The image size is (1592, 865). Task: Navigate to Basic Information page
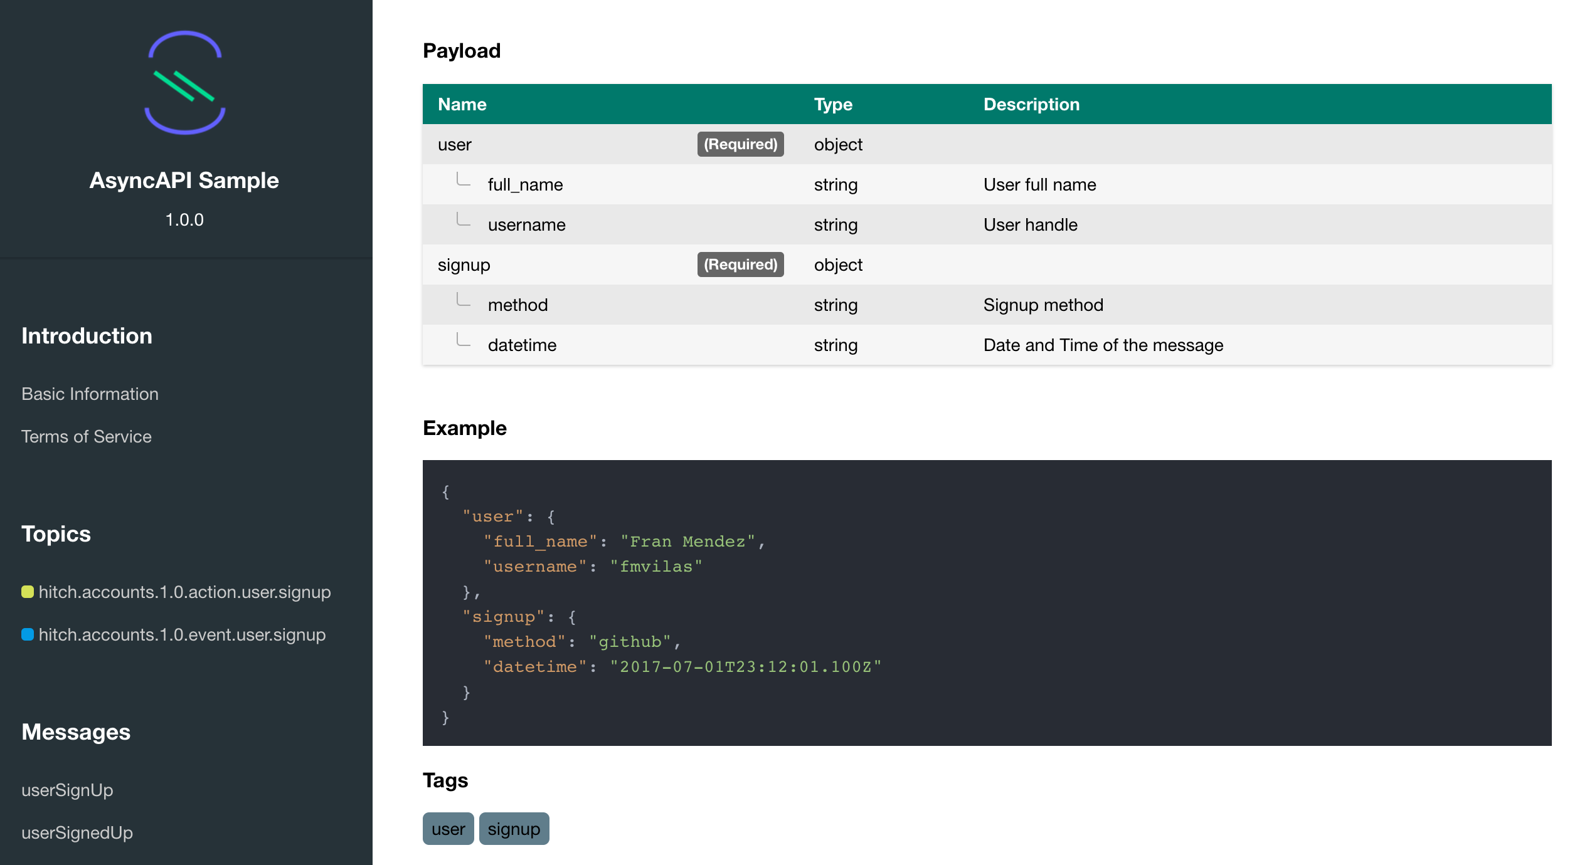[x=90, y=393]
